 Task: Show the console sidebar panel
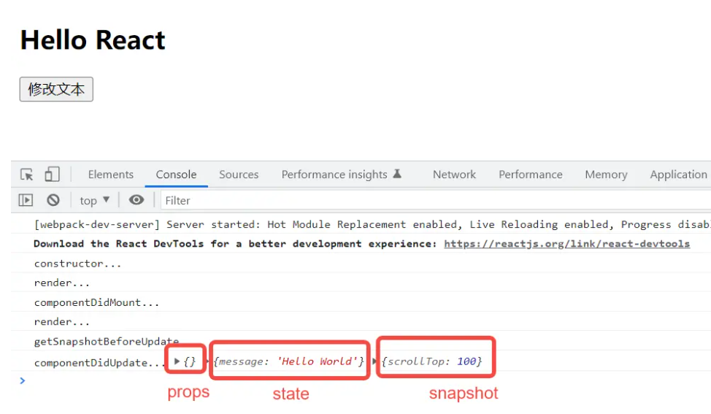click(26, 200)
